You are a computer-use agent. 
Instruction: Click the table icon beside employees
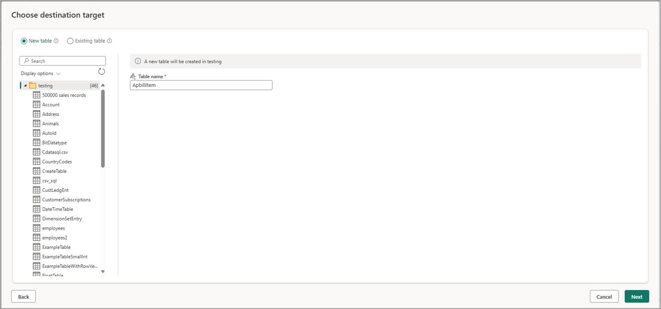tap(37, 228)
